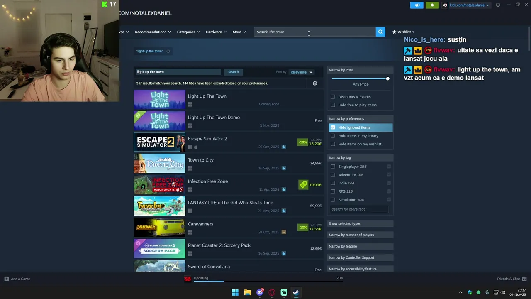The image size is (531, 299).
Task: Tick the RPG tag filter
Action: pyautogui.click(x=333, y=191)
